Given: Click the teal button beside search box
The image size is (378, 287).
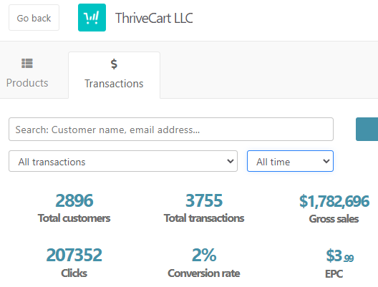Looking at the screenshot, I should click(367, 129).
